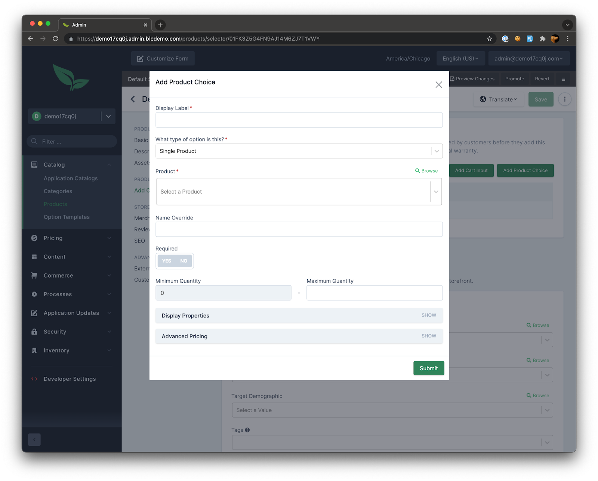Set Required toggle to YES
The width and height of the screenshot is (598, 481).
[x=167, y=261]
